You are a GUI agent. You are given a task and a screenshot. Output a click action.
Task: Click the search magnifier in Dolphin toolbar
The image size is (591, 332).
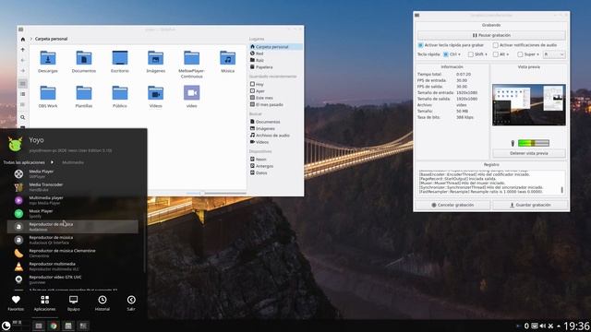[22, 117]
